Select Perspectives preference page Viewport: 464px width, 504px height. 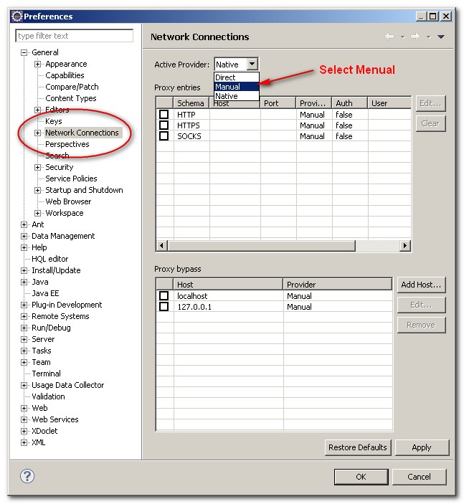tap(67, 144)
